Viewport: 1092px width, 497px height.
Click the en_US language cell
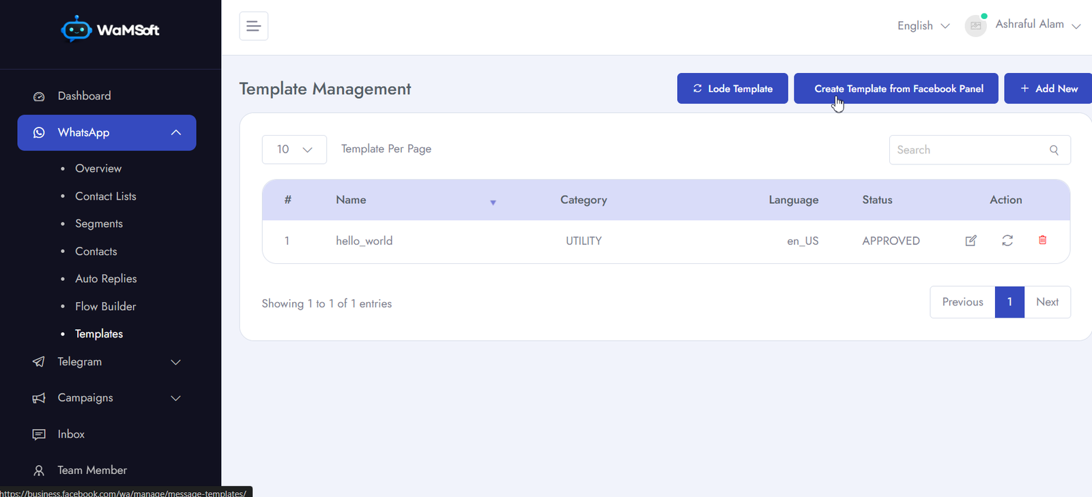pos(803,241)
